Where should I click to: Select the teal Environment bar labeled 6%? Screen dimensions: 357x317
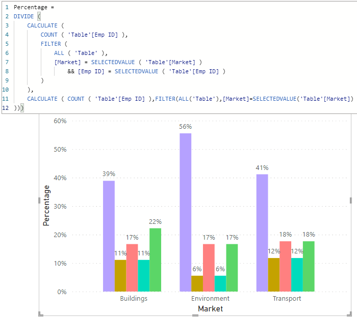tap(220, 283)
